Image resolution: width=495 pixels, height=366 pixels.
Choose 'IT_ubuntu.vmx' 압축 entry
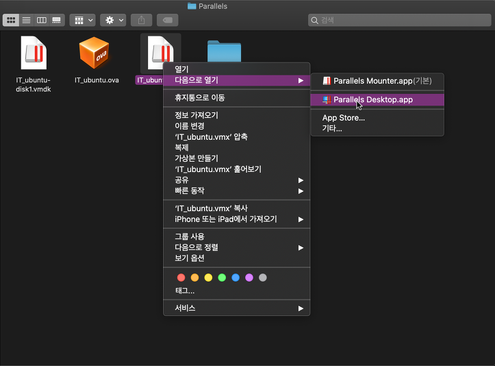coord(237,137)
